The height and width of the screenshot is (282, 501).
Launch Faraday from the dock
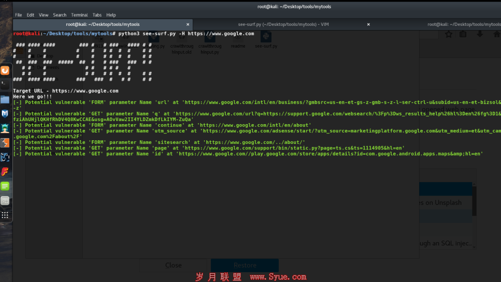(x=5, y=172)
